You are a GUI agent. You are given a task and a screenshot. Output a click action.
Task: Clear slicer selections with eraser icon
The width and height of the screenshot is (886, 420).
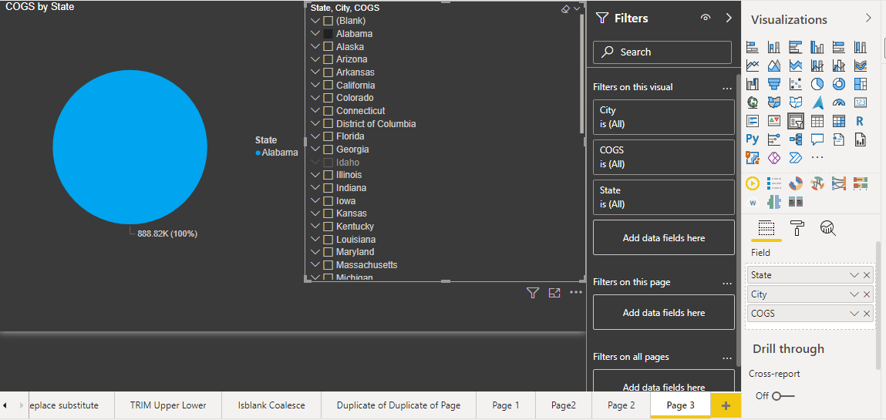click(x=566, y=9)
